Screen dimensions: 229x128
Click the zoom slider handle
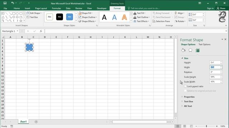(206, 126)
